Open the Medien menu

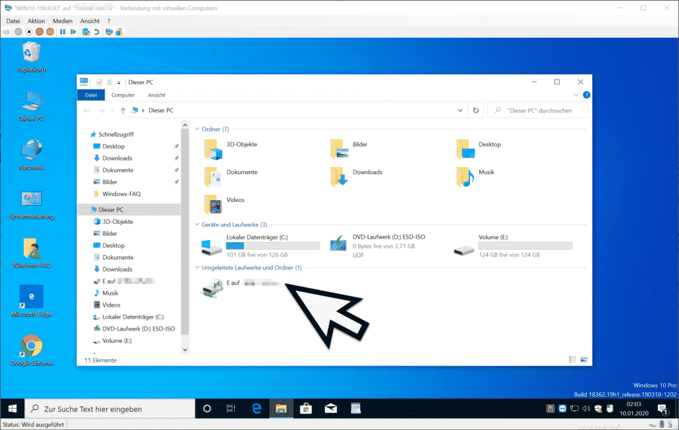tap(63, 21)
